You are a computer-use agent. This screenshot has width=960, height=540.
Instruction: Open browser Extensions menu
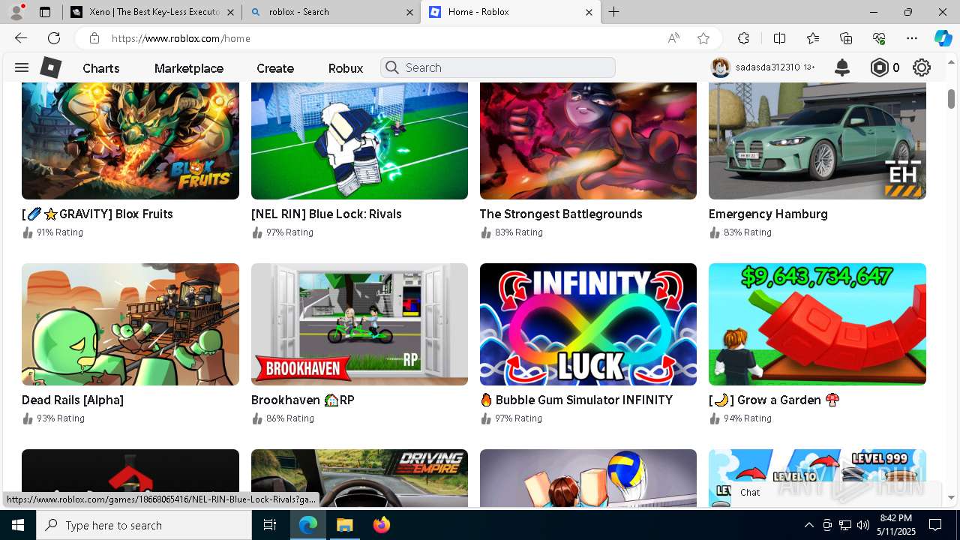pos(743,38)
